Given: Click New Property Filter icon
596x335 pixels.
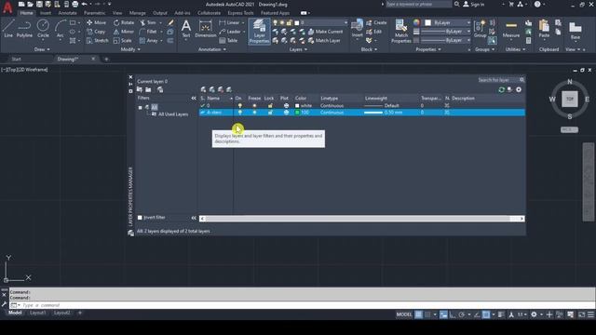Looking at the screenshot, I should point(140,89).
